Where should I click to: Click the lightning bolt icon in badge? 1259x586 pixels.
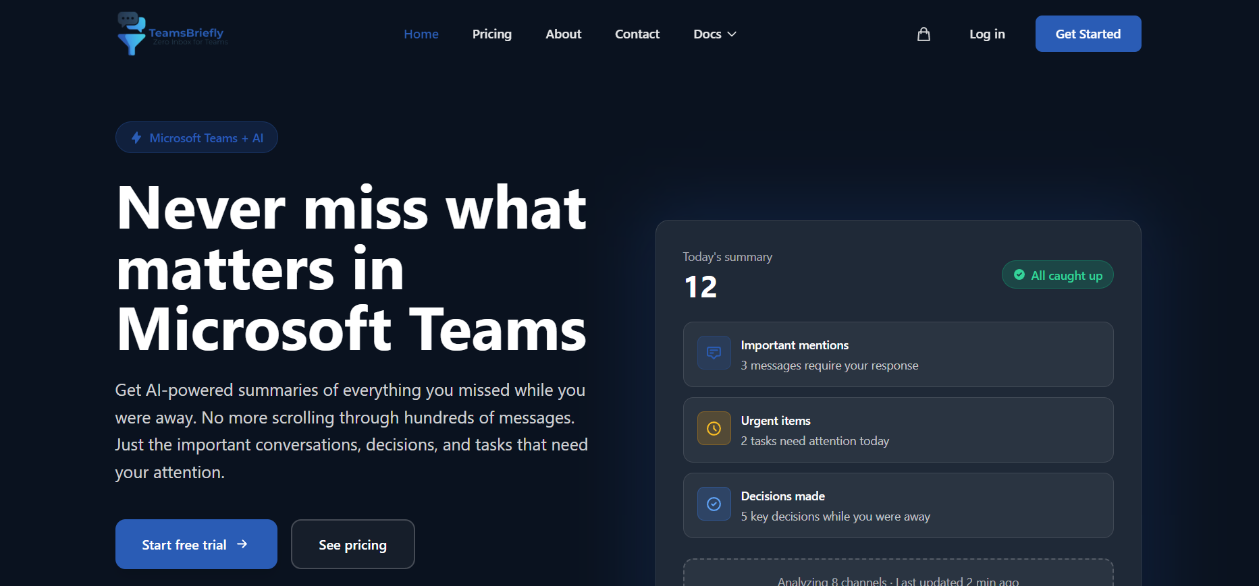tap(136, 138)
